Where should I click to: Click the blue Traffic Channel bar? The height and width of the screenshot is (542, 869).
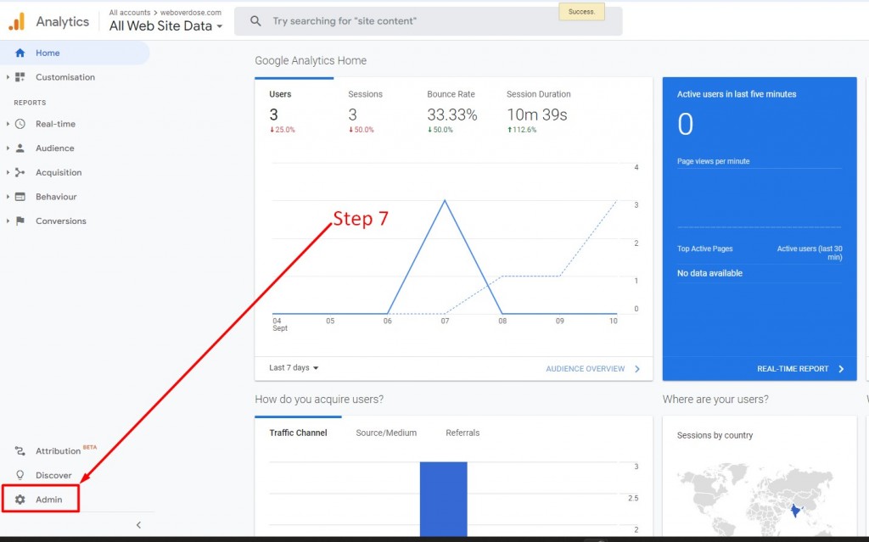pyautogui.click(x=443, y=499)
